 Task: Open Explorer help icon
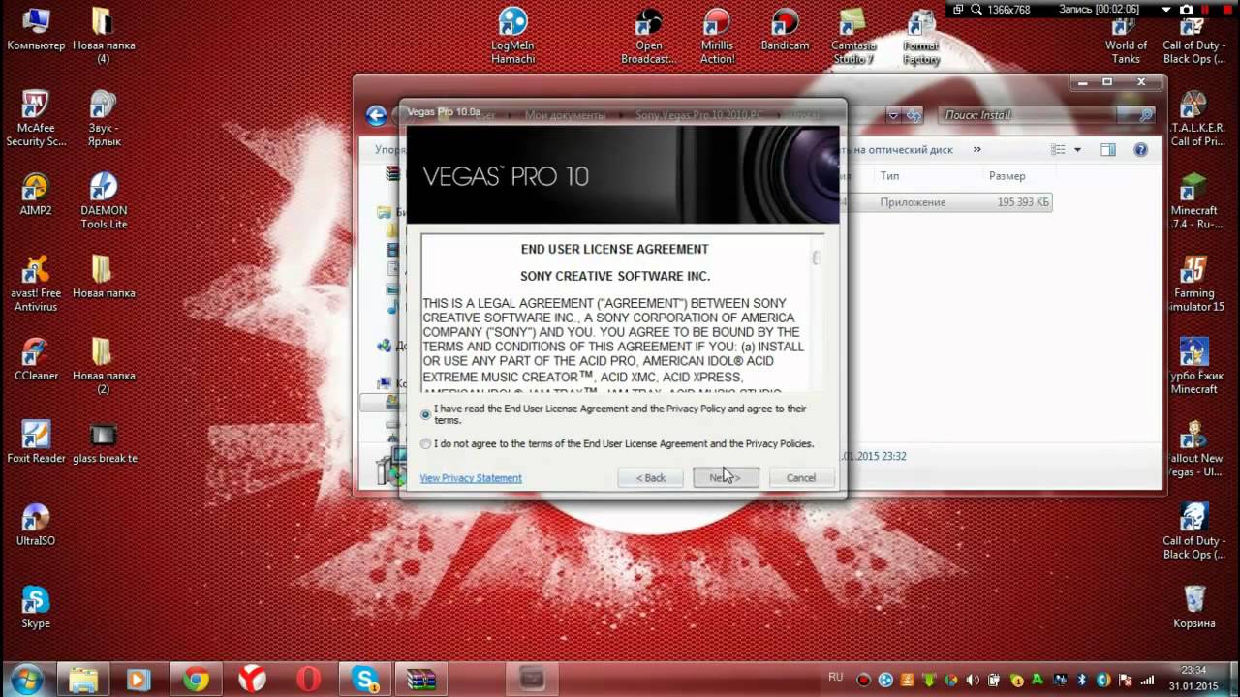(x=1140, y=150)
